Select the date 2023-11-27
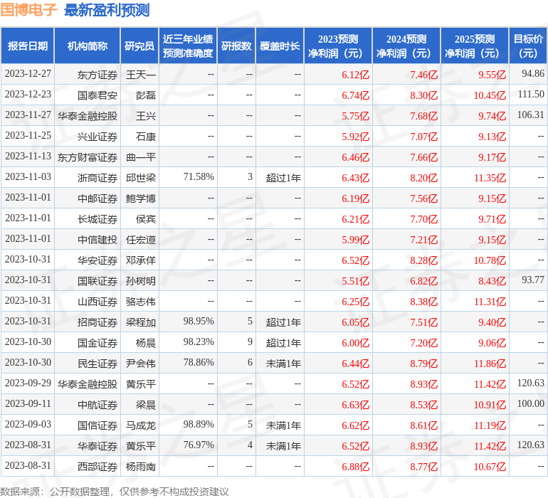Viewport: 548px width, 498px height. click(28, 115)
